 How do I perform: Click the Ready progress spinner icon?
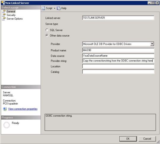(x=7, y=125)
